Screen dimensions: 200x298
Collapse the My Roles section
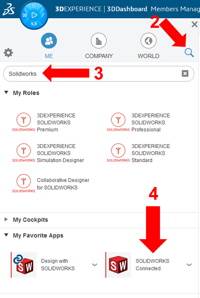tap(6, 93)
